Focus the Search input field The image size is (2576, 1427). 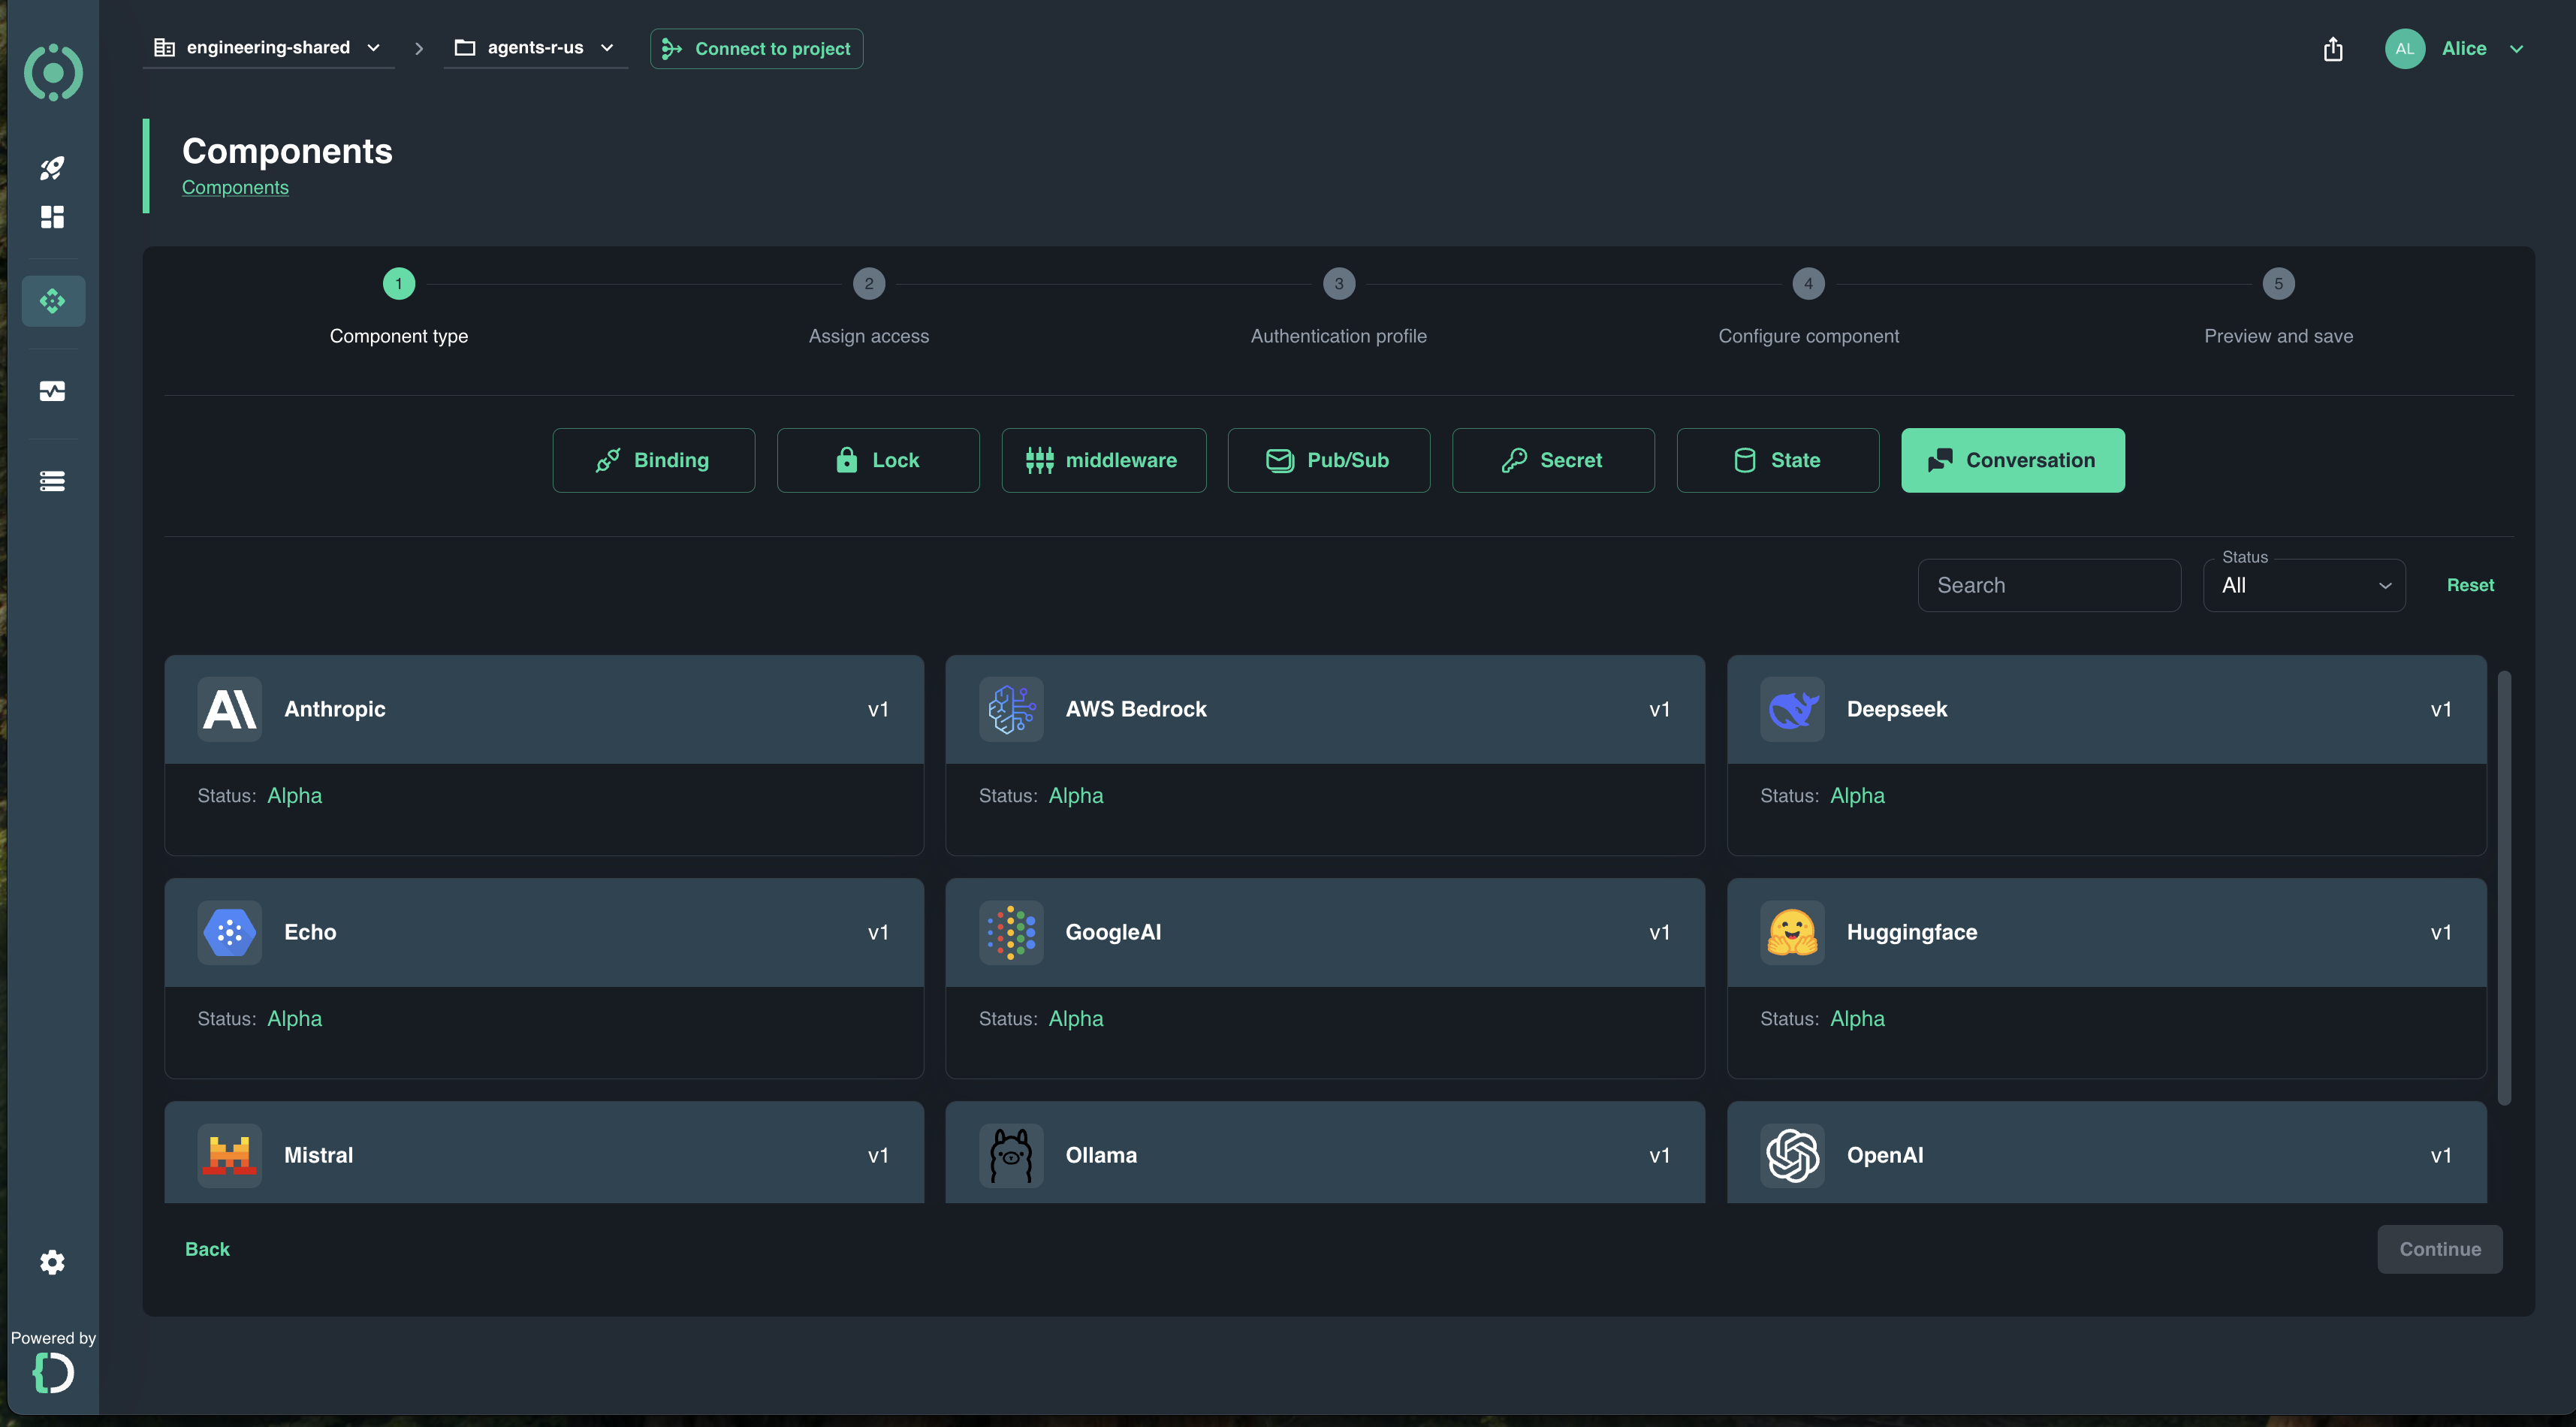click(2049, 585)
